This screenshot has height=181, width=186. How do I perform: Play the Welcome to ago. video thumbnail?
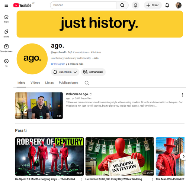[39, 106]
